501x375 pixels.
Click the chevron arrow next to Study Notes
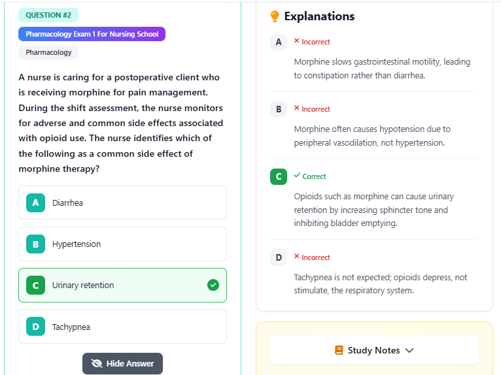click(409, 350)
